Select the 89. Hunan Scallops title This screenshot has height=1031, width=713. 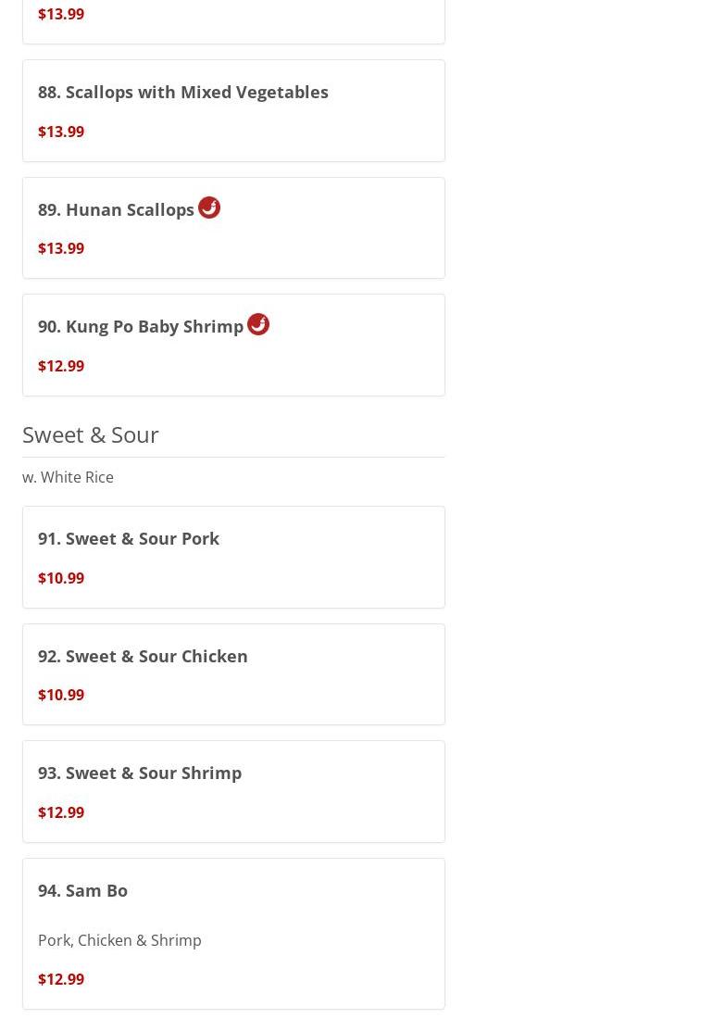116,209
